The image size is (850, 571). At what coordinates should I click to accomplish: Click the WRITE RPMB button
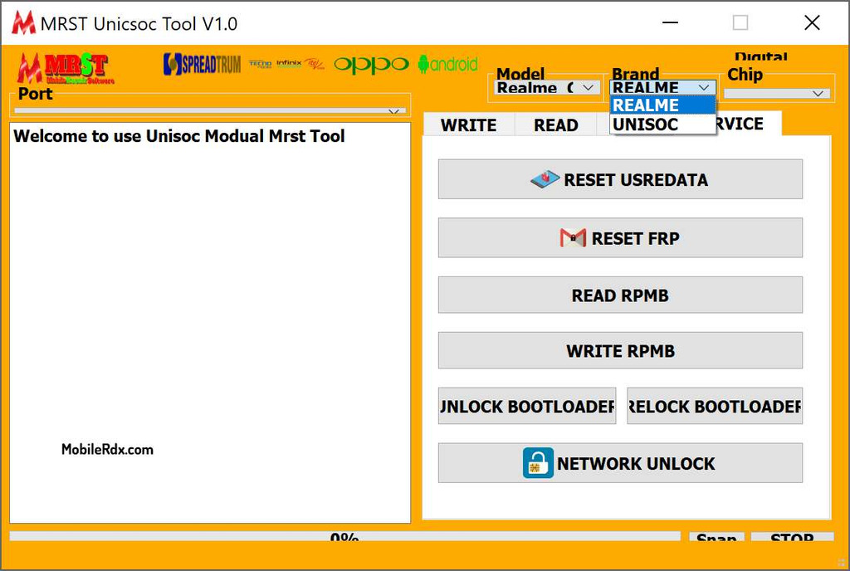coord(620,350)
